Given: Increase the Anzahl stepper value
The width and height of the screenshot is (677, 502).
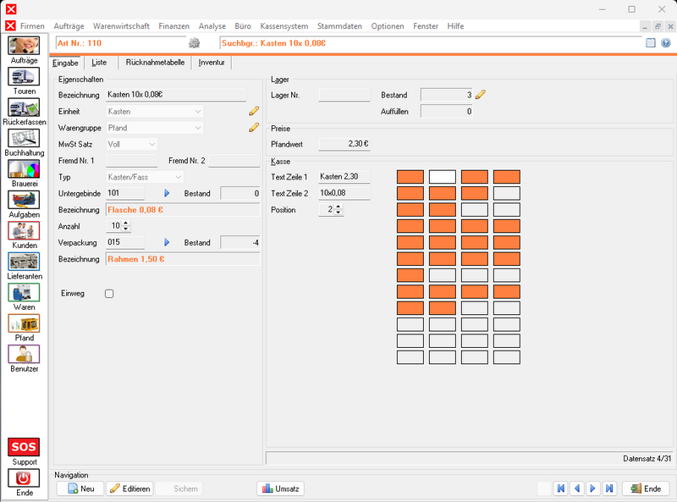Looking at the screenshot, I should pyautogui.click(x=125, y=223).
